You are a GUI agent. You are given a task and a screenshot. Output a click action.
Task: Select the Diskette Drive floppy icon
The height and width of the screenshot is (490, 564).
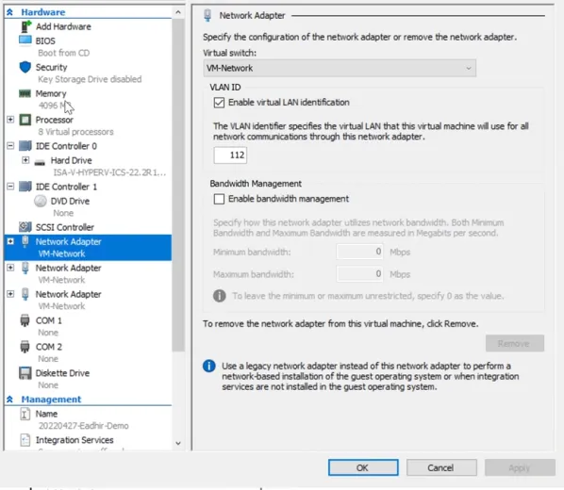(25, 373)
